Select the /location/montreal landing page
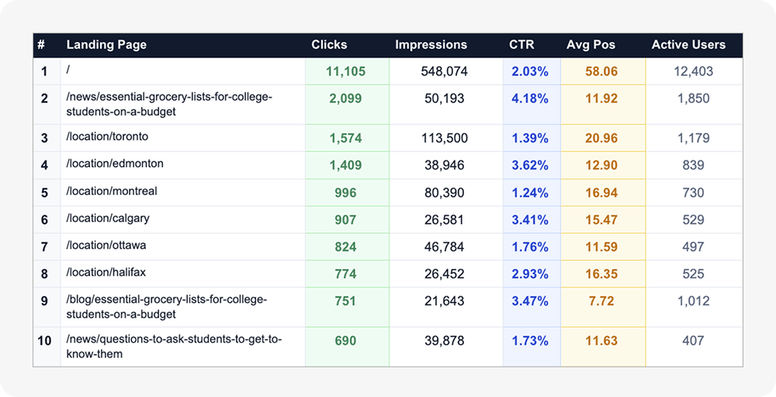Image resolution: width=776 pixels, height=397 pixels. pyautogui.click(x=113, y=191)
